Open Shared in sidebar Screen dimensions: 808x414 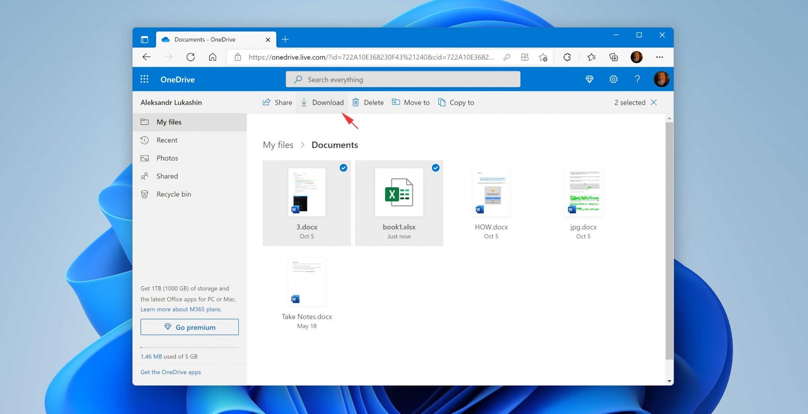click(189, 176)
